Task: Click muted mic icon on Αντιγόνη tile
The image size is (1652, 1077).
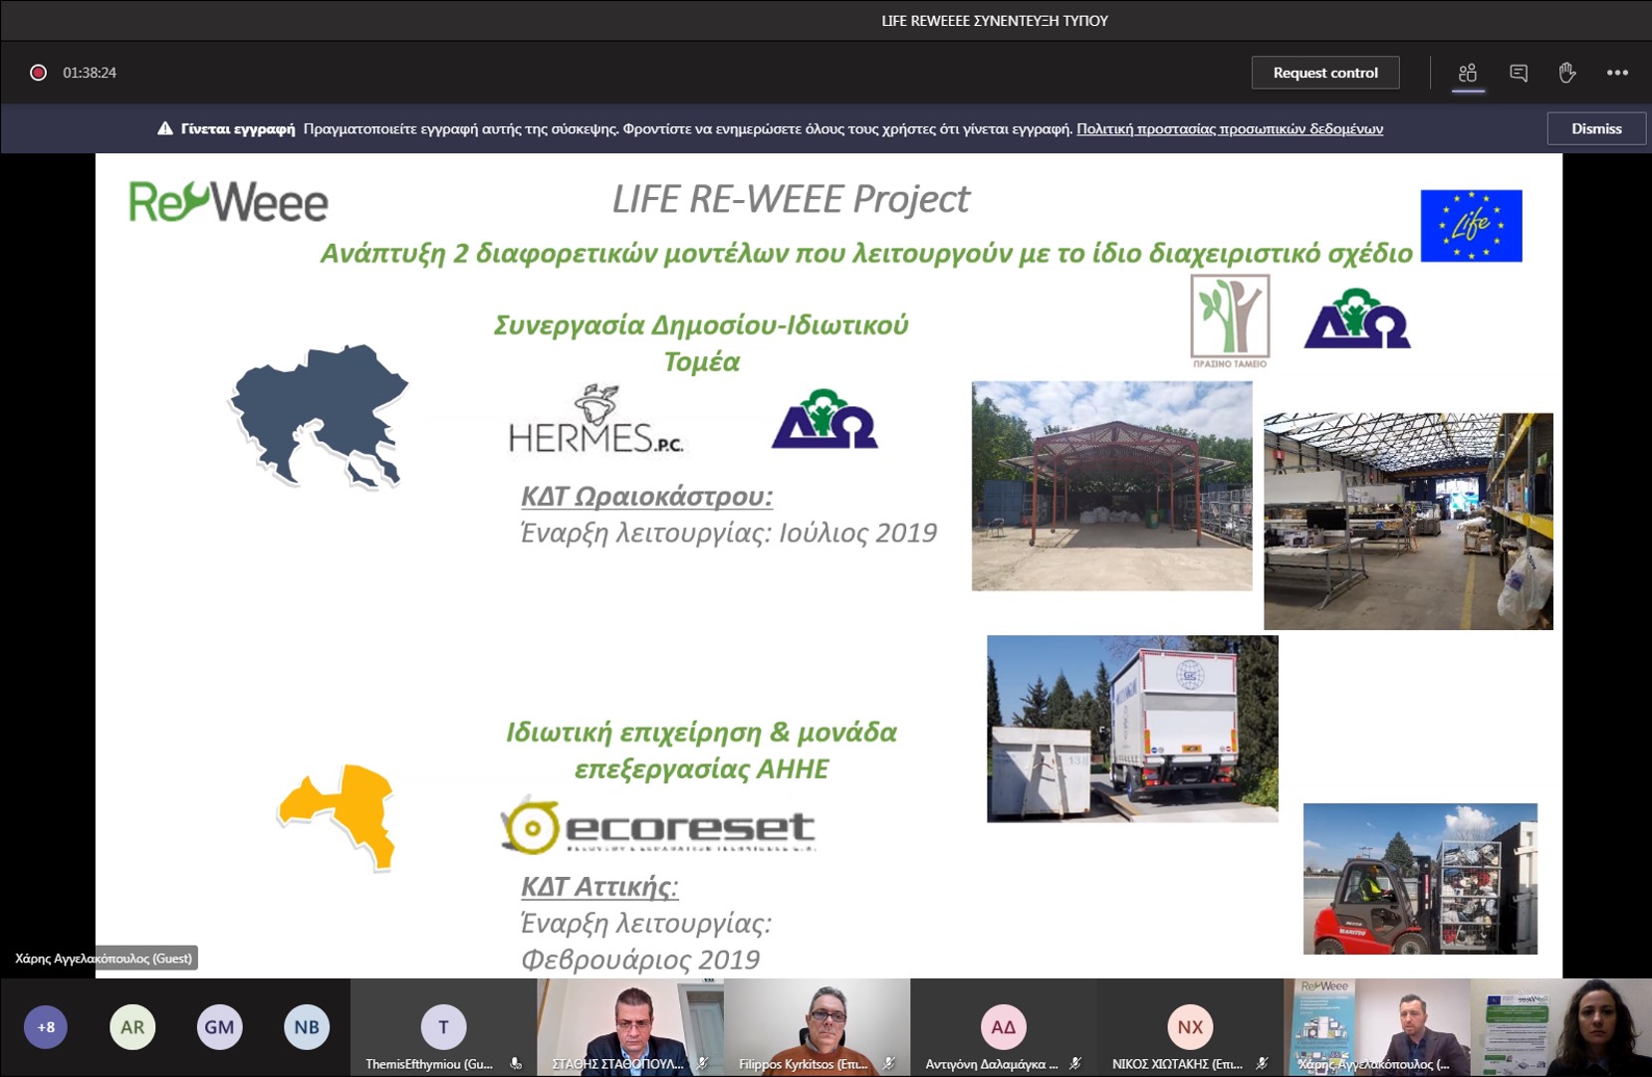Action: click(1075, 1064)
